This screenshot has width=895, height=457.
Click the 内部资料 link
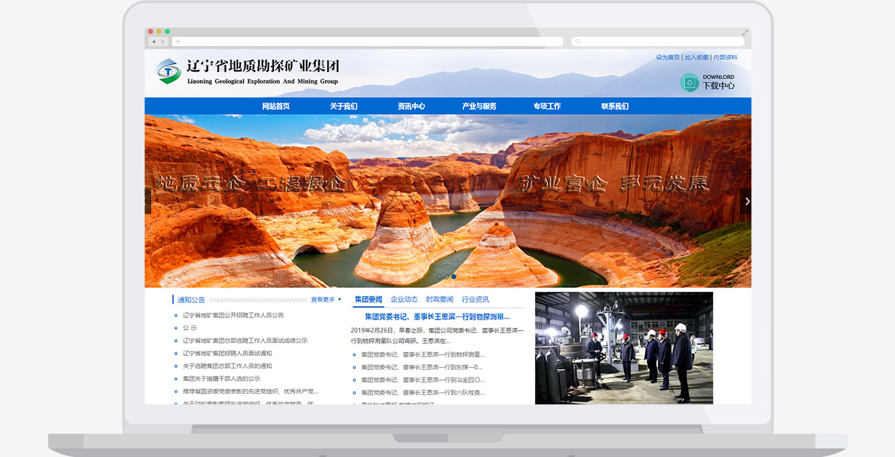click(725, 58)
